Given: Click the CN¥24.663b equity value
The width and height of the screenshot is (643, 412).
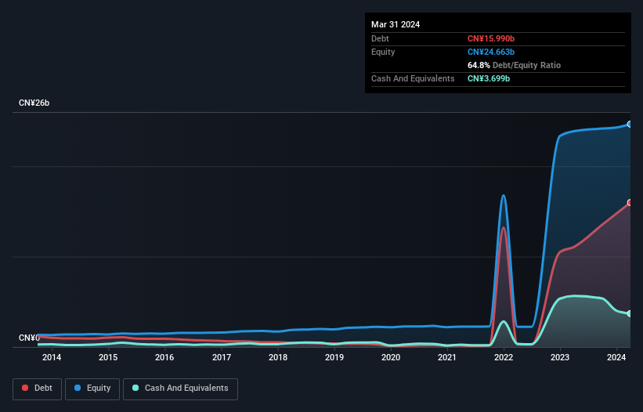Looking at the screenshot, I should [491, 52].
